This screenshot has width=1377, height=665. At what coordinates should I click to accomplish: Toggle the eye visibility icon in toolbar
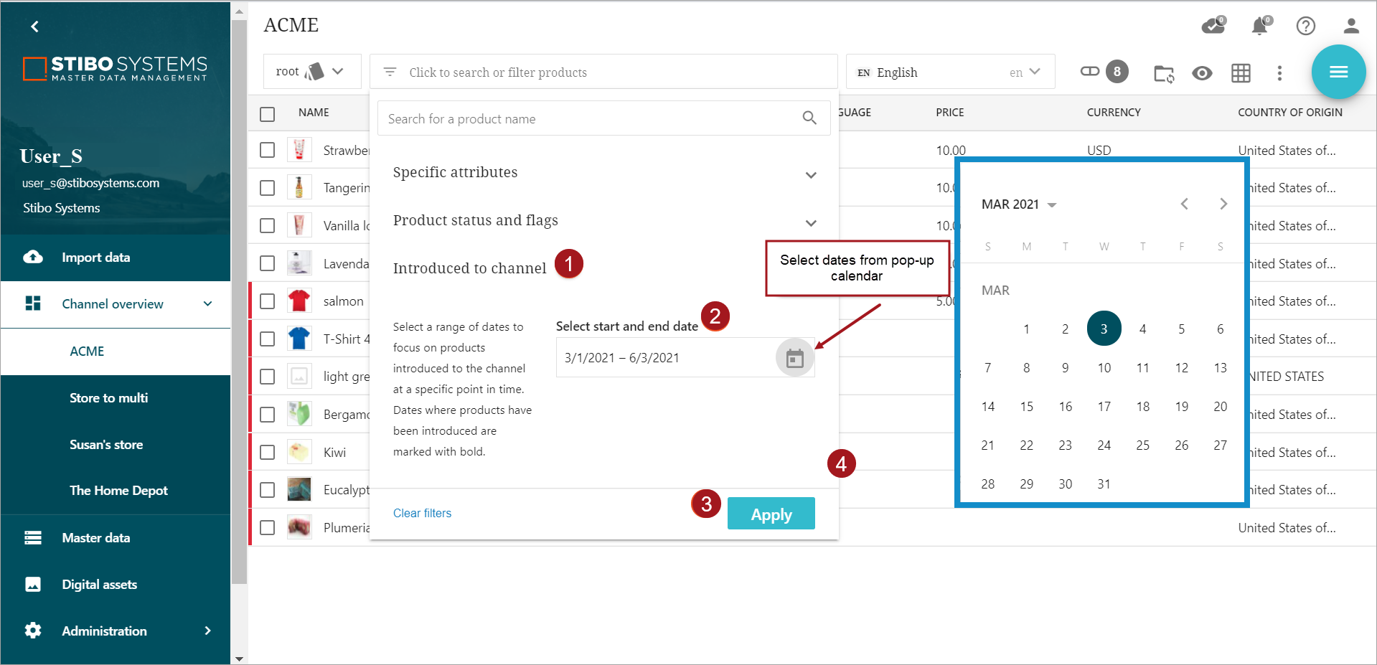1202,73
